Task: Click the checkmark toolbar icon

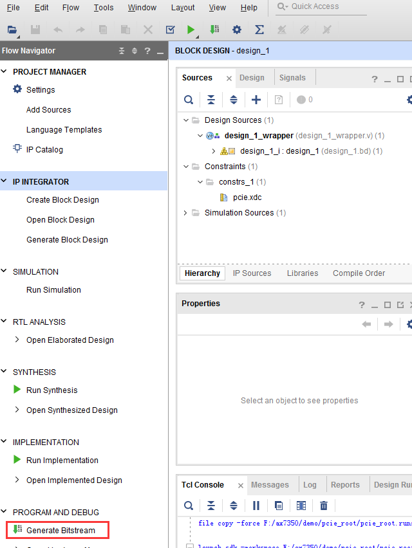Action: coord(171,30)
